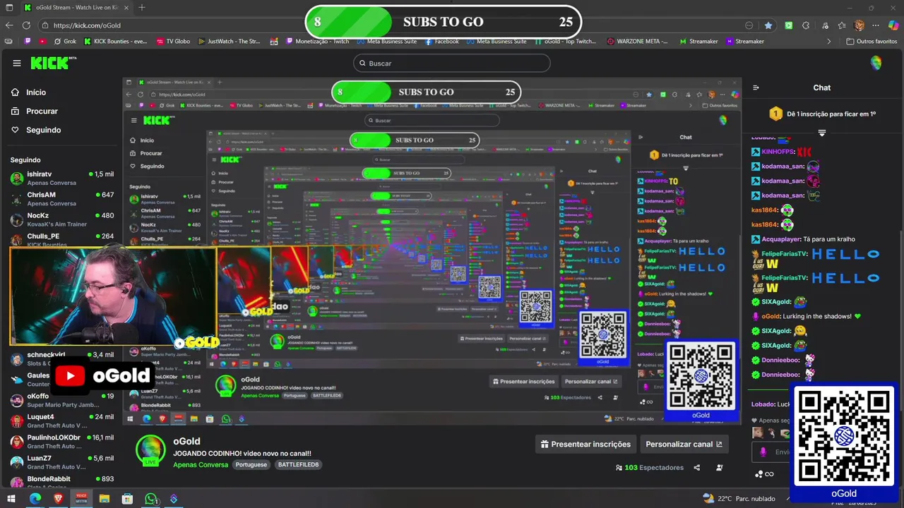The image size is (904, 508).
Task: Open File Explorer from taskbar
Action: [105, 499]
